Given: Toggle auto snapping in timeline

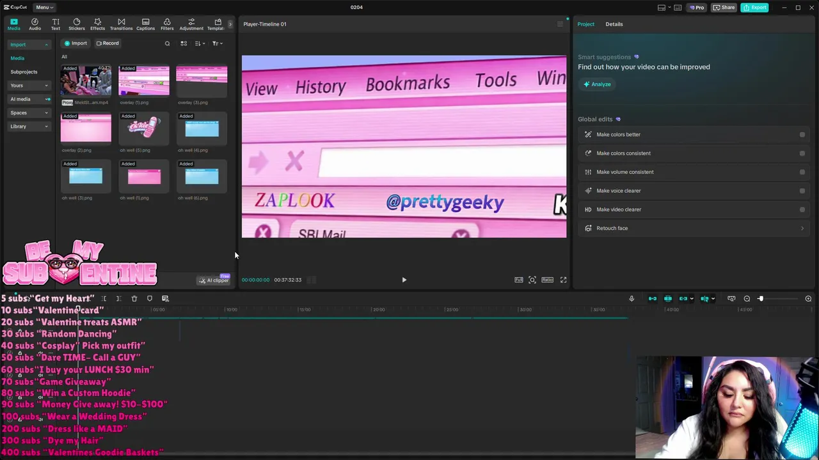Looking at the screenshot, I should coord(668,298).
